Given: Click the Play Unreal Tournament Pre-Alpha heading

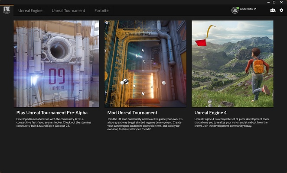Looking at the screenshot, I should 52,112.
